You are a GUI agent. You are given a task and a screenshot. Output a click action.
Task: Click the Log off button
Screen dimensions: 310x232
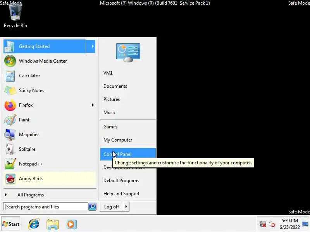click(112, 207)
